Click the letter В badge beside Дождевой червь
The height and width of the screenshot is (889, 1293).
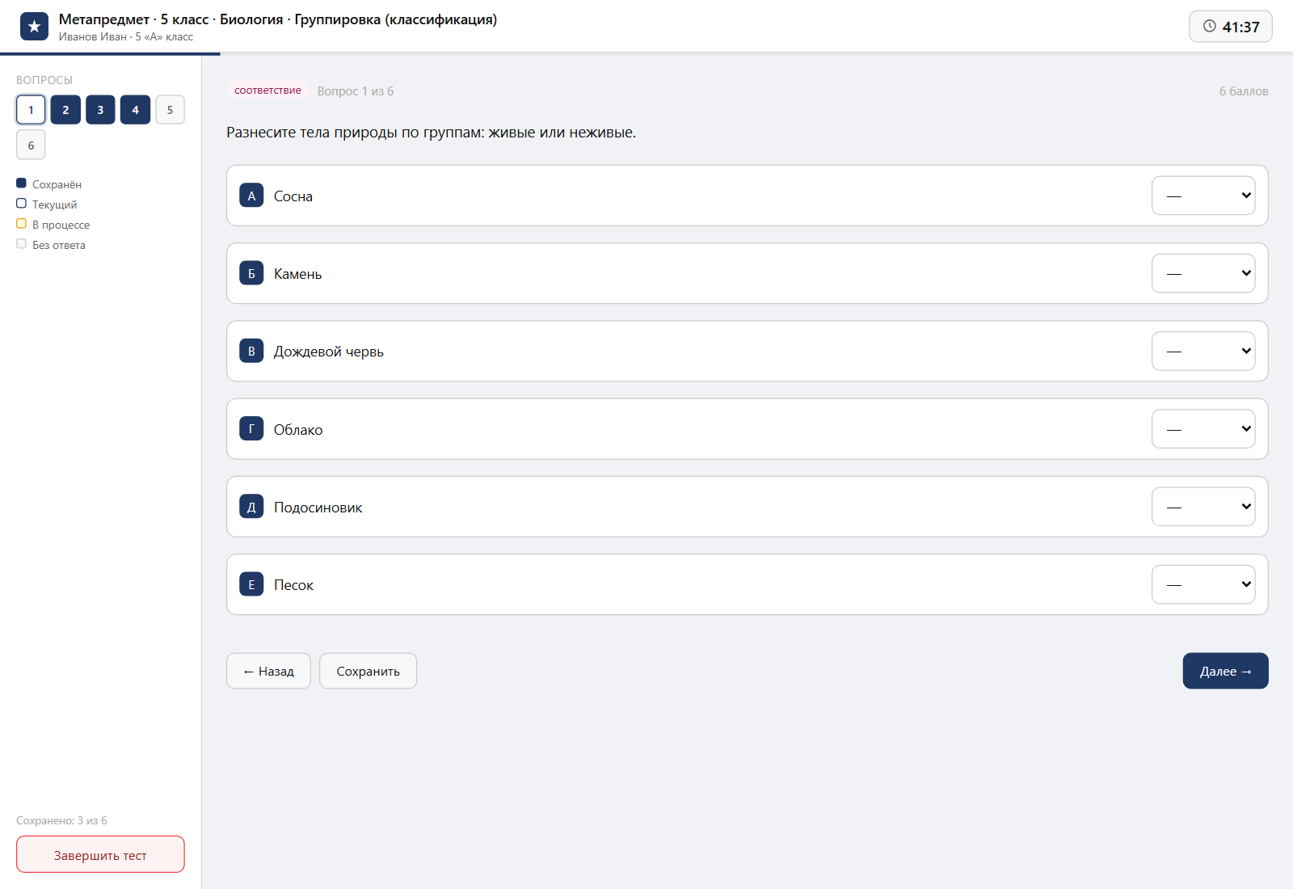(251, 351)
